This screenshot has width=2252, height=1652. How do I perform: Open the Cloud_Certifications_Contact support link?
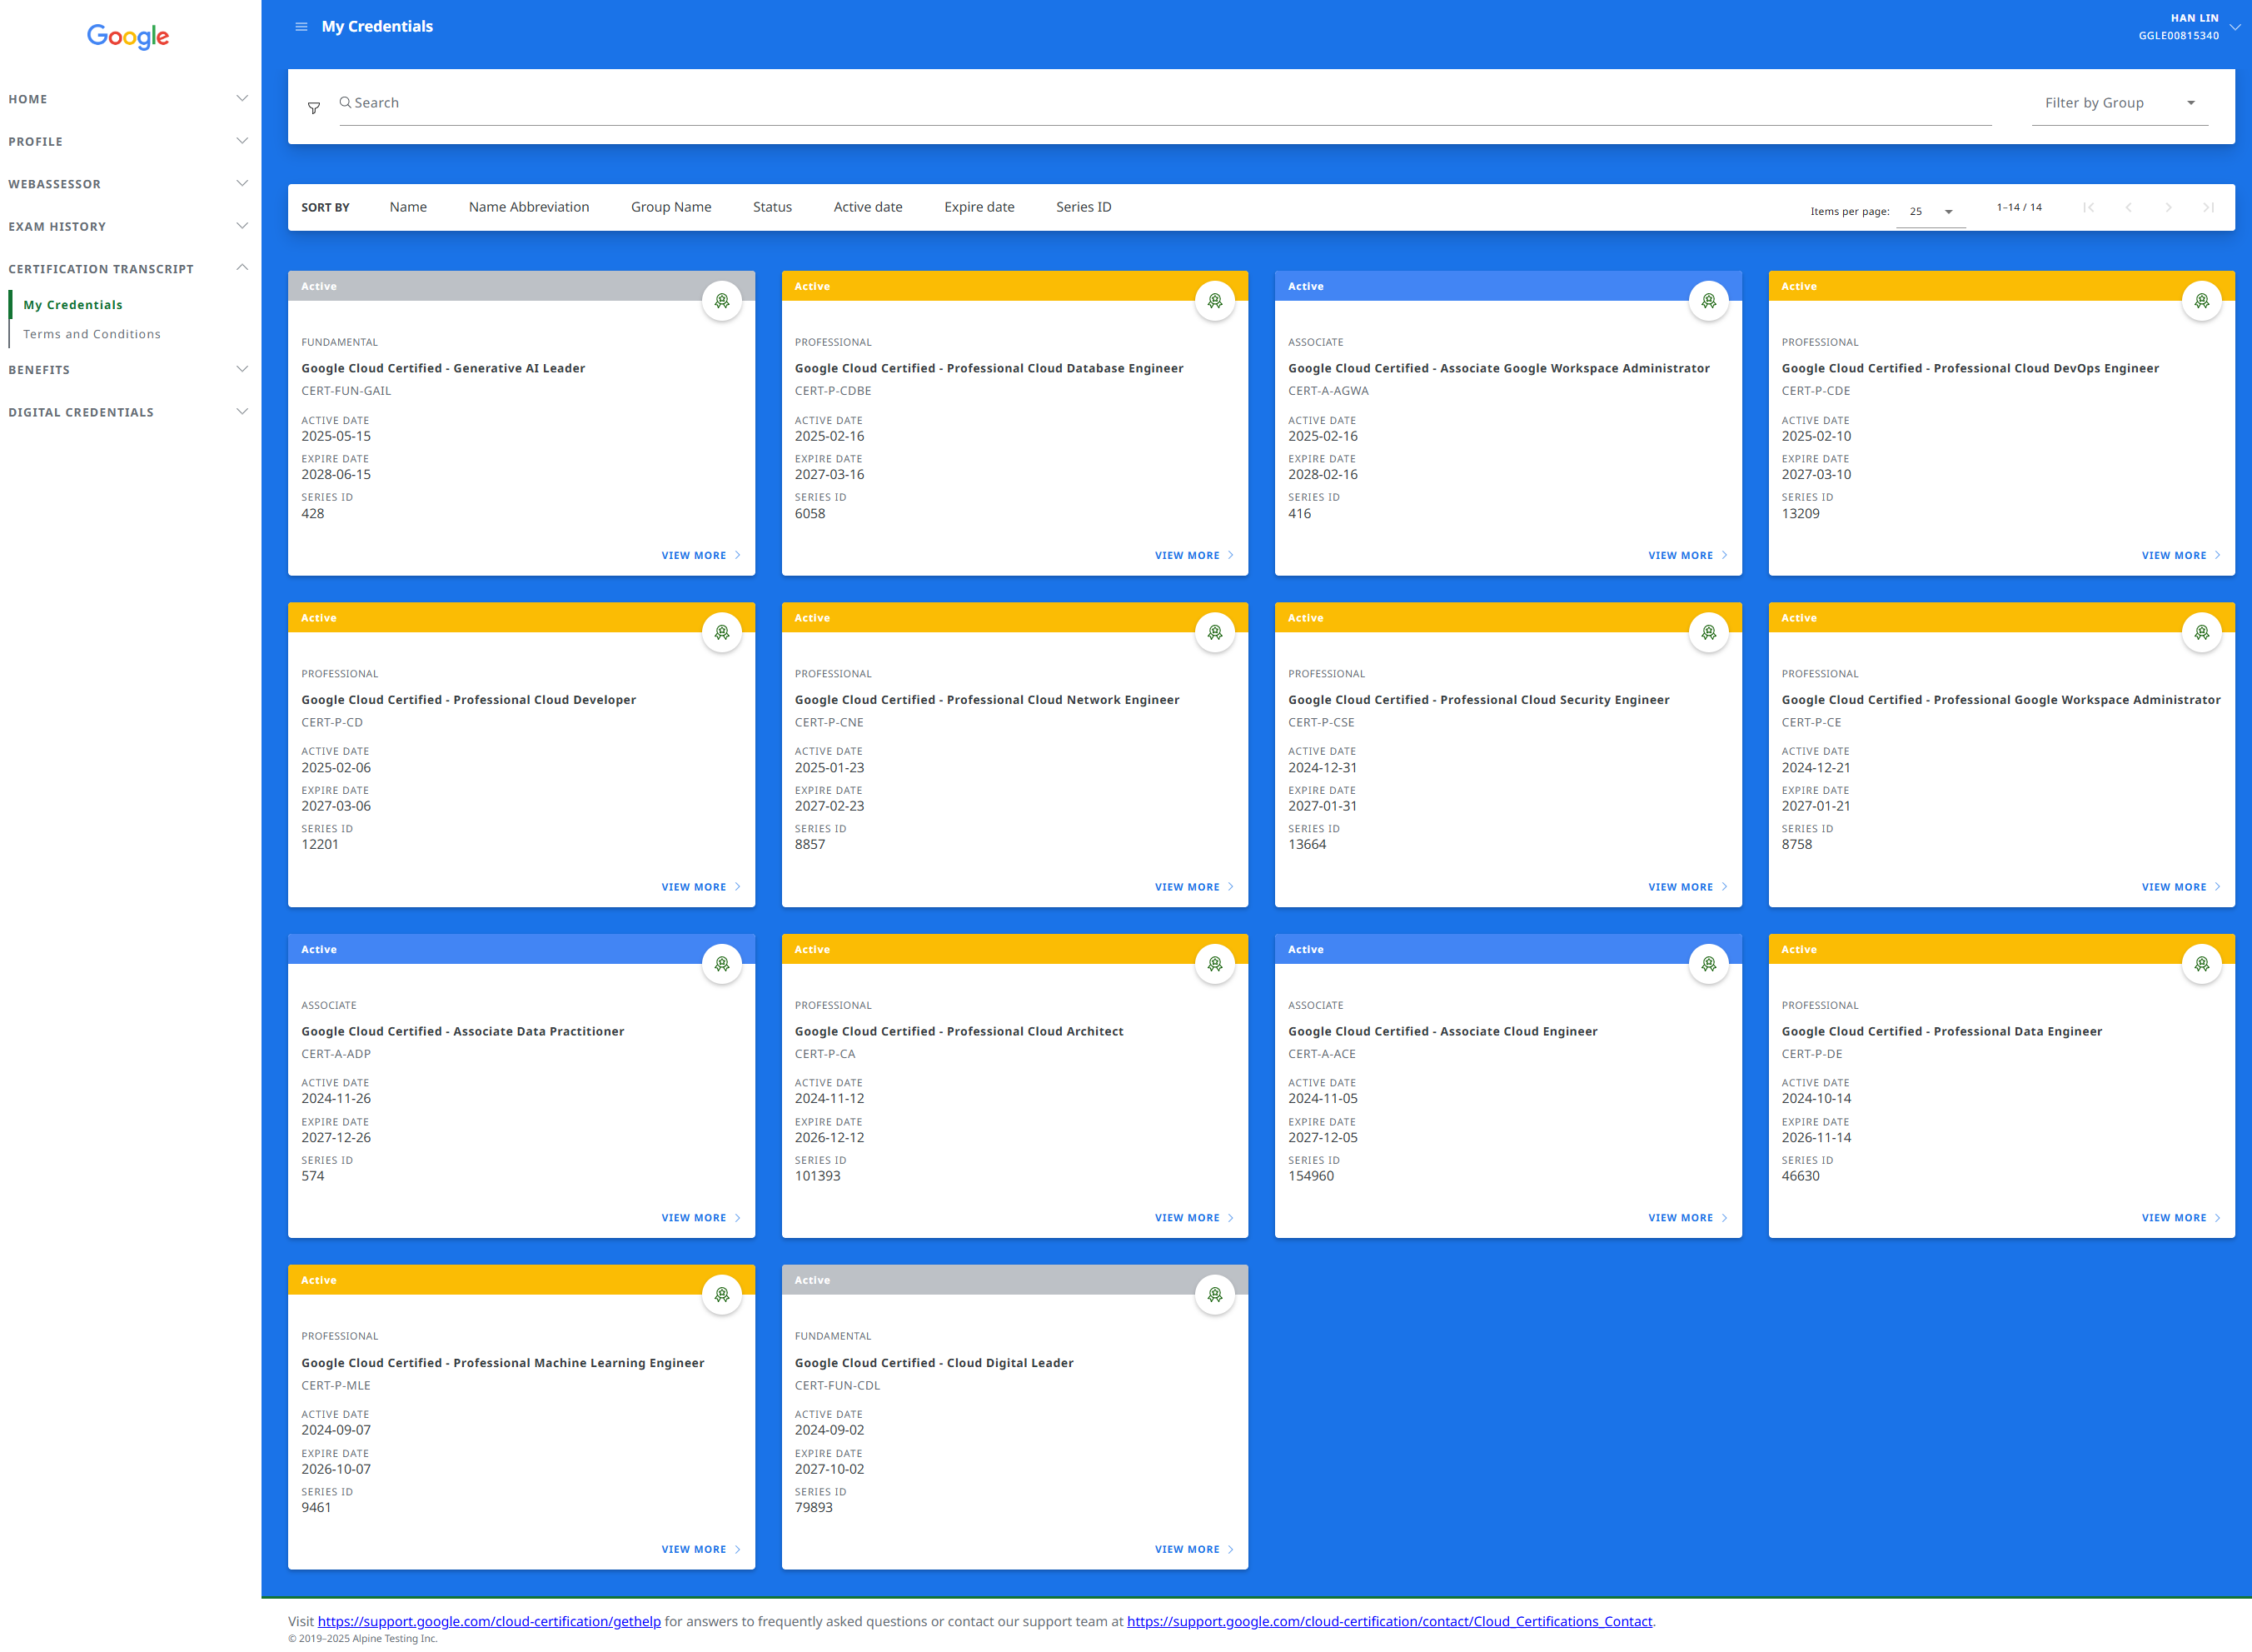(1389, 1621)
